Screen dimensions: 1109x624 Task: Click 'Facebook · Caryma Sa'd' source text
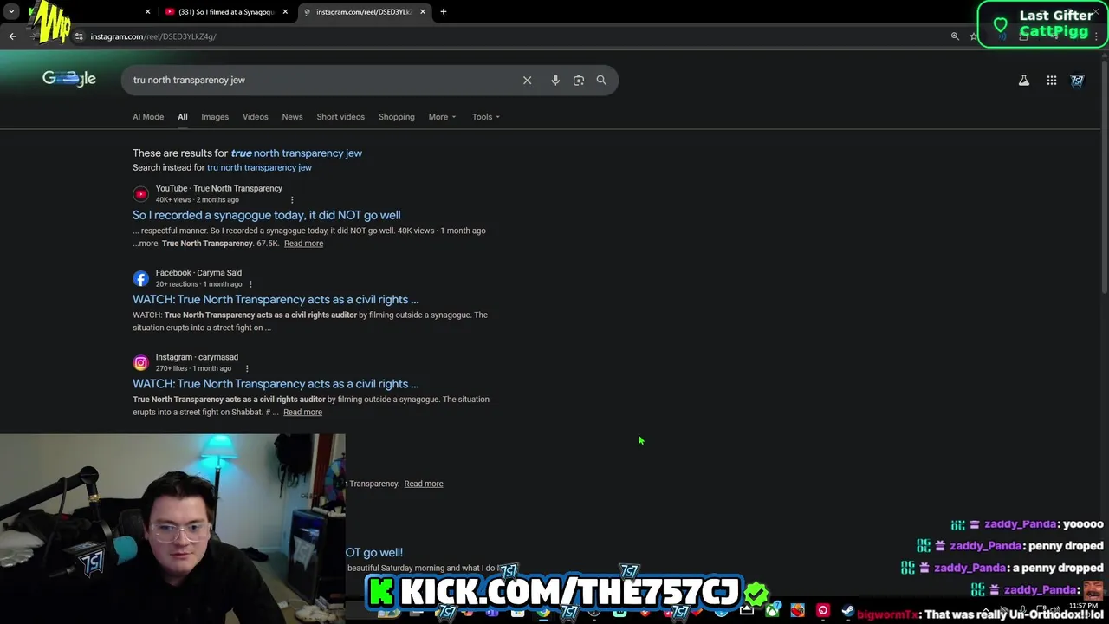(x=198, y=273)
